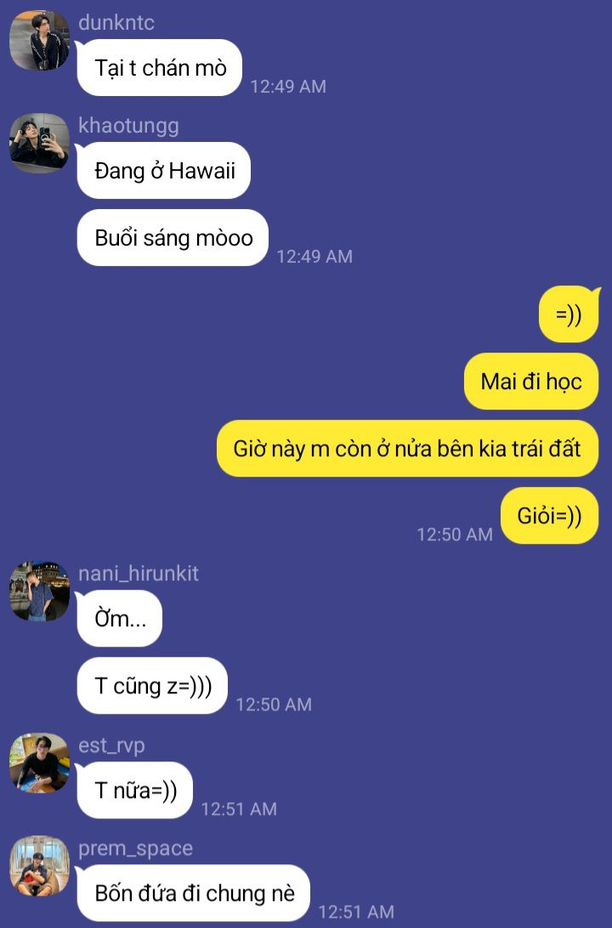Open dunkntc's profile picture
This screenshot has height=928, width=612.
[40, 40]
